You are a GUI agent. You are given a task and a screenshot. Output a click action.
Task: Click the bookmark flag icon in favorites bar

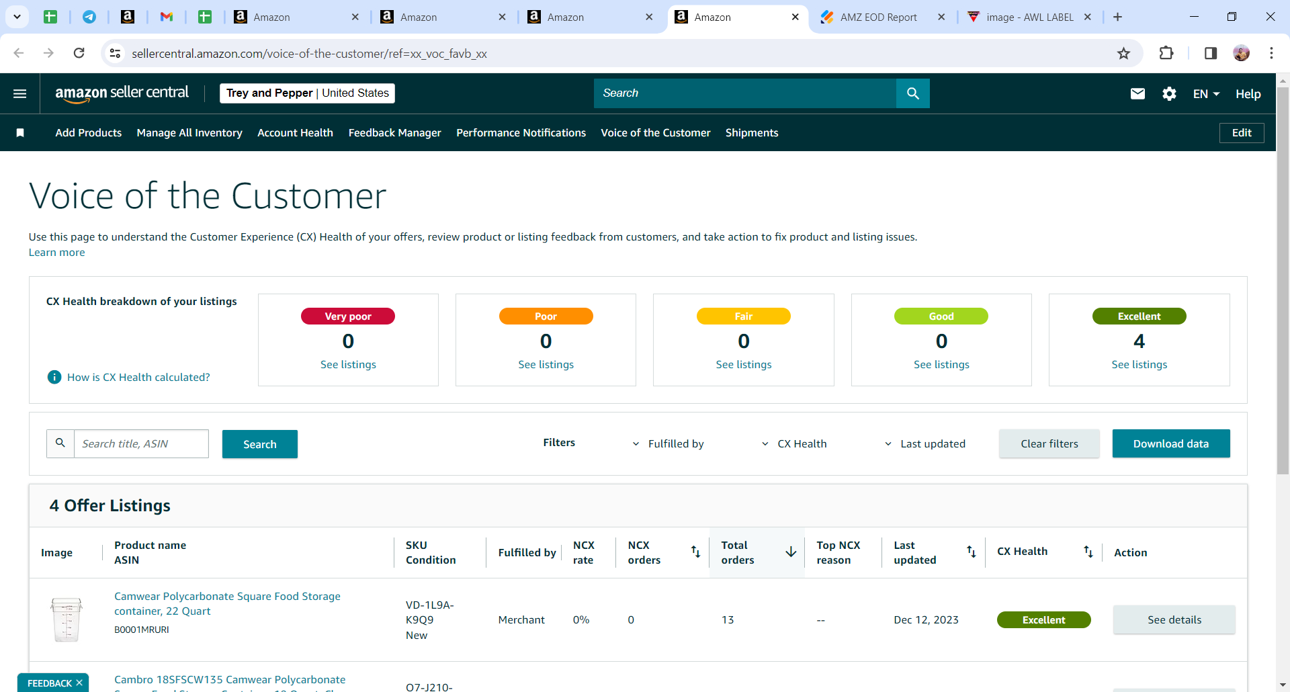point(20,133)
